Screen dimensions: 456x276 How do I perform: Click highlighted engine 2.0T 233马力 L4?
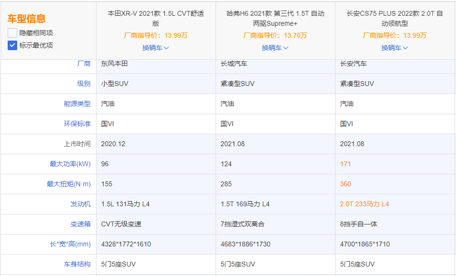click(x=364, y=204)
